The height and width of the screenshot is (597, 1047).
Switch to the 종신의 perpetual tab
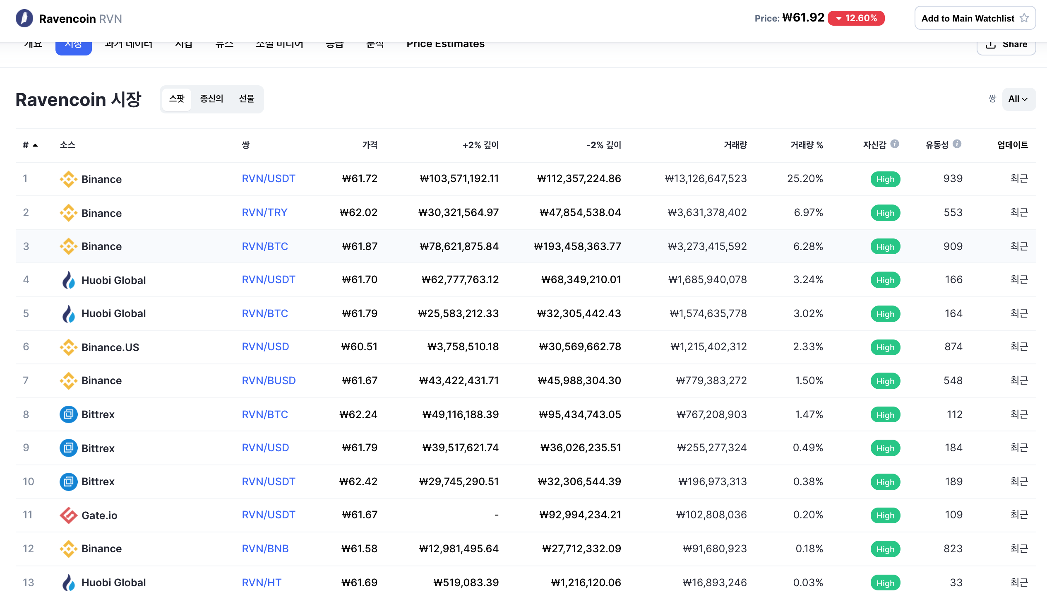click(x=211, y=99)
